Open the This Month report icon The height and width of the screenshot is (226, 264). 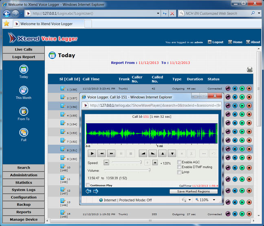pos(24,90)
